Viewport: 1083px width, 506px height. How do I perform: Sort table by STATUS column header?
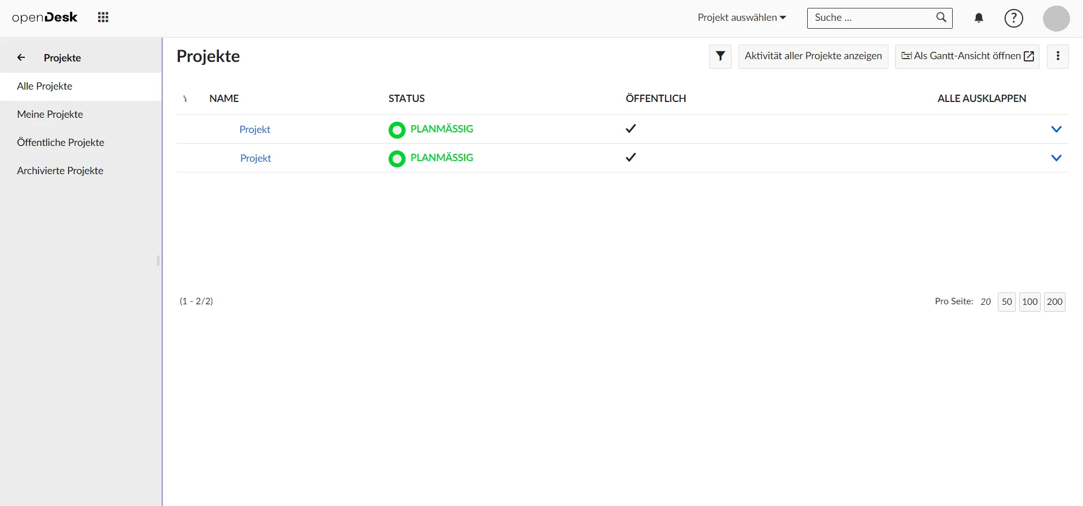[x=406, y=99]
